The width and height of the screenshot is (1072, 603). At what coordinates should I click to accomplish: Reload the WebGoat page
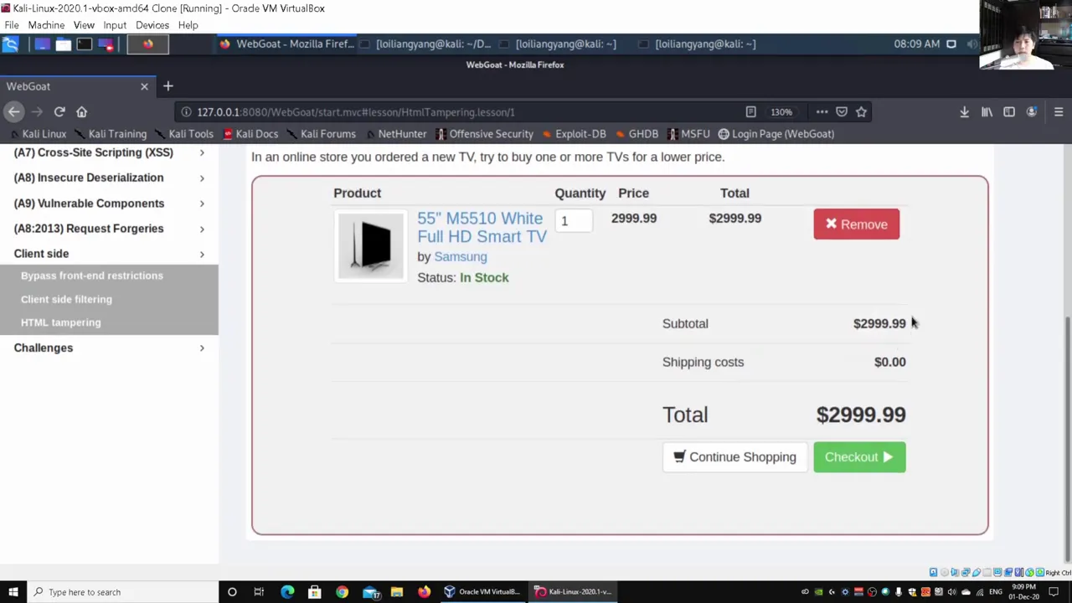[59, 111]
